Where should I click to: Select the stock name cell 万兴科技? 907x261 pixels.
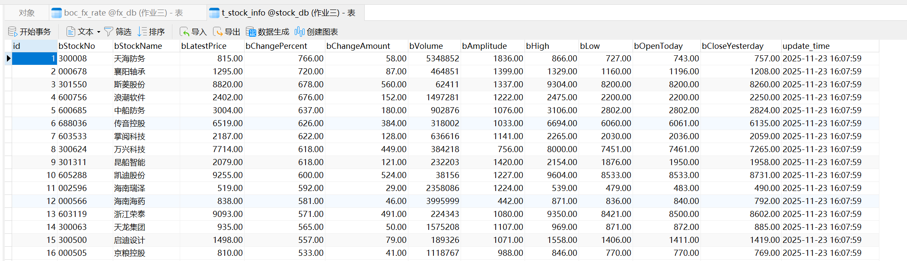[x=146, y=149]
